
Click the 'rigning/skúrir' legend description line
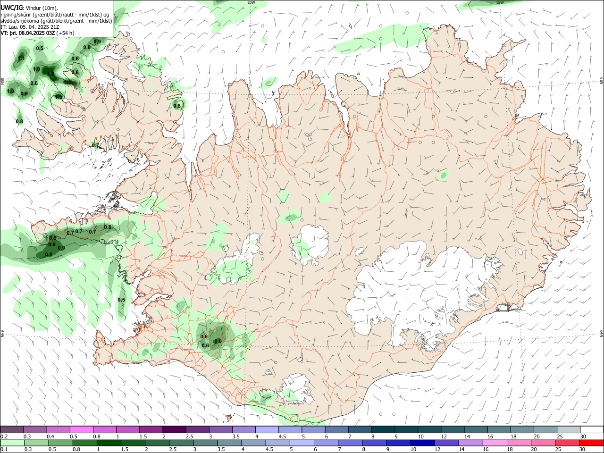(55, 15)
